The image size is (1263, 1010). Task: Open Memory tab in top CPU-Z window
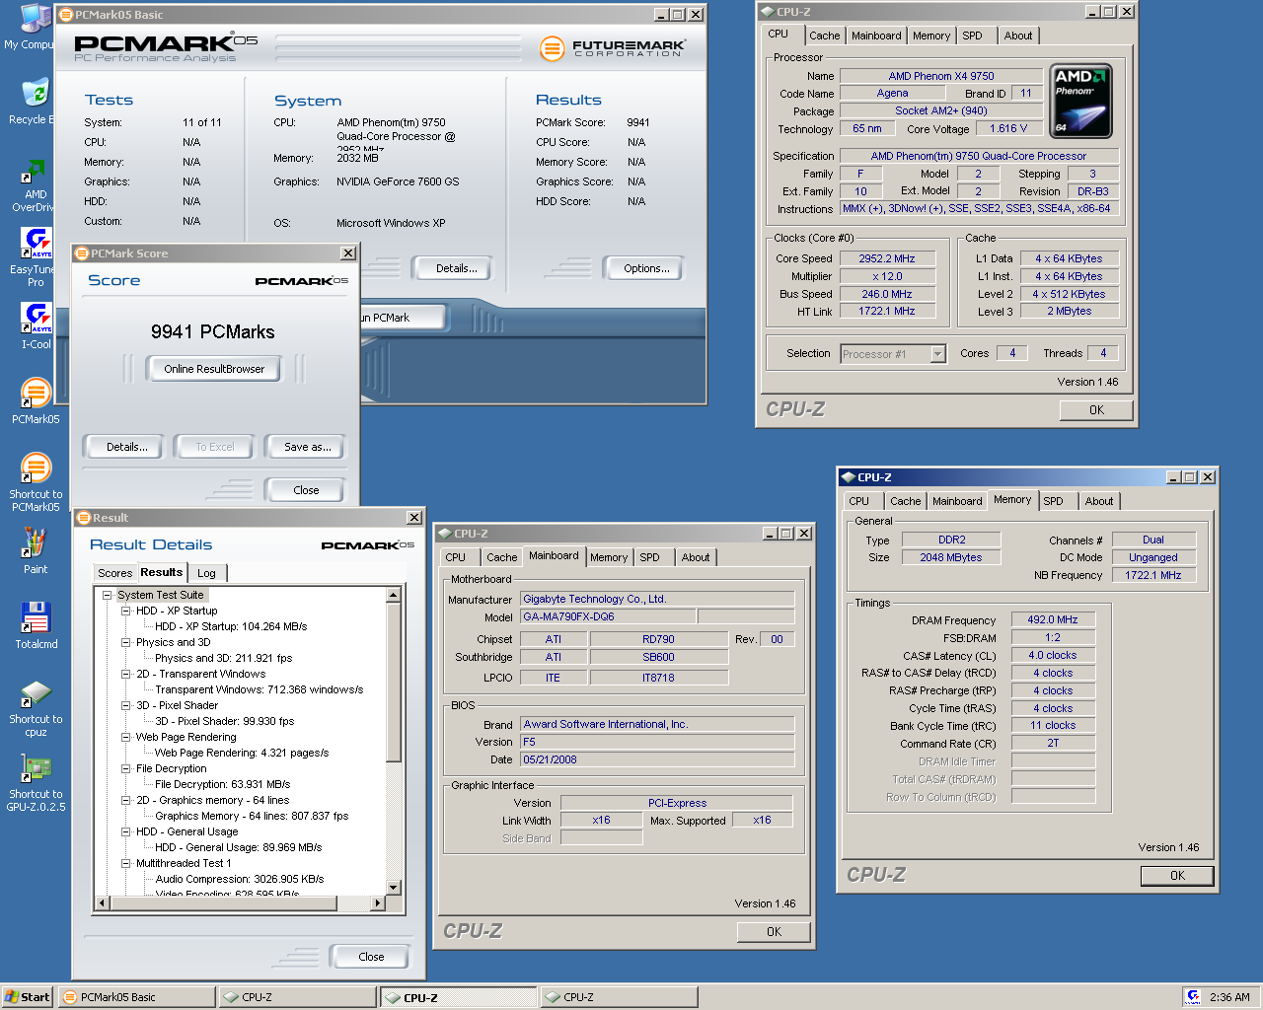[931, 36]
